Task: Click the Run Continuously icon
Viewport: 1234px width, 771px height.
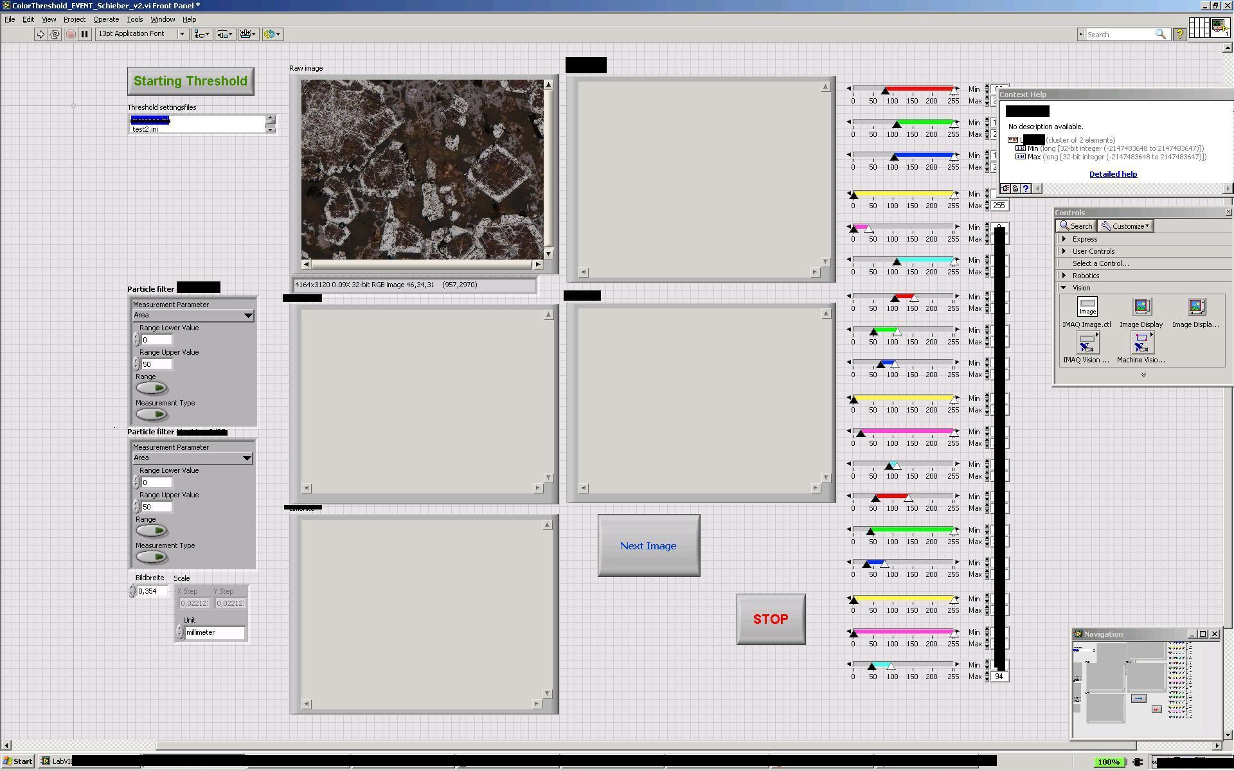Action: click(55, 34)
